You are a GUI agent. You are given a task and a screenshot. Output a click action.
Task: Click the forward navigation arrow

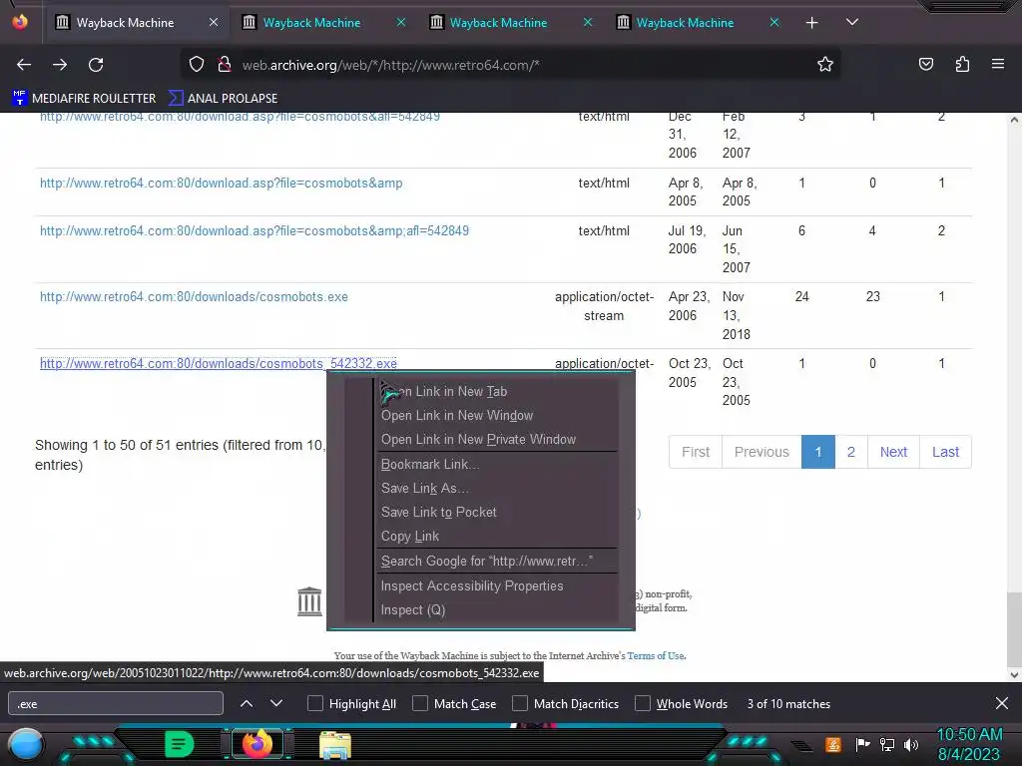point(60,65)
